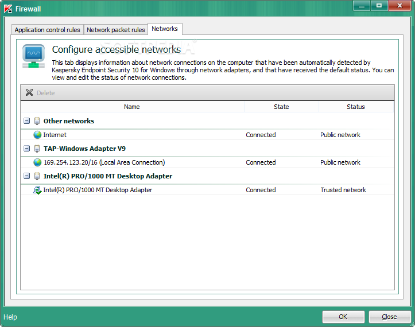Collapse the TAP-Windows Adapter V9 group
The height and width of the screenshot is (327, 415).
click(27, 149)
